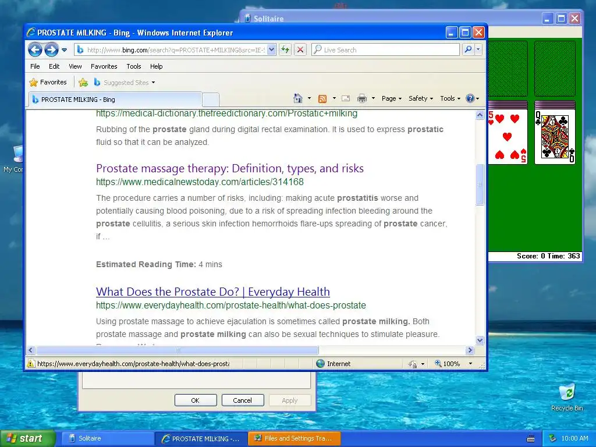596x447 pixels.
Task: Click the five of hearts in Solitaire
Action: (x=508, y=136)
